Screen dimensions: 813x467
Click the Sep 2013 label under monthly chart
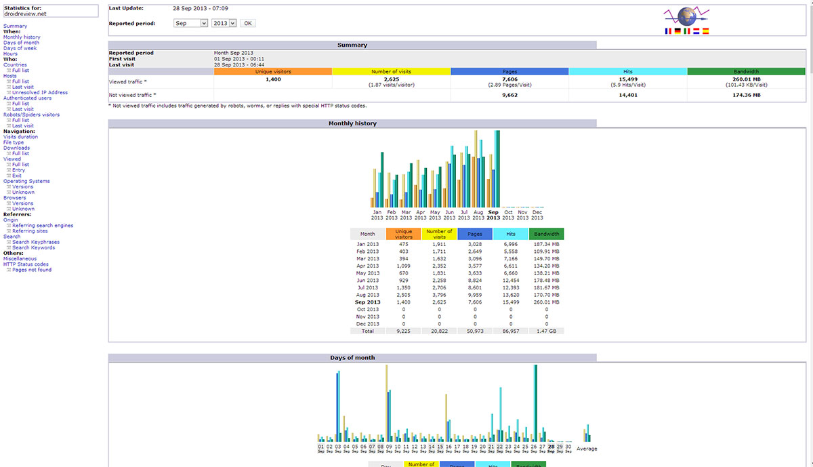[x=493, y=215]
